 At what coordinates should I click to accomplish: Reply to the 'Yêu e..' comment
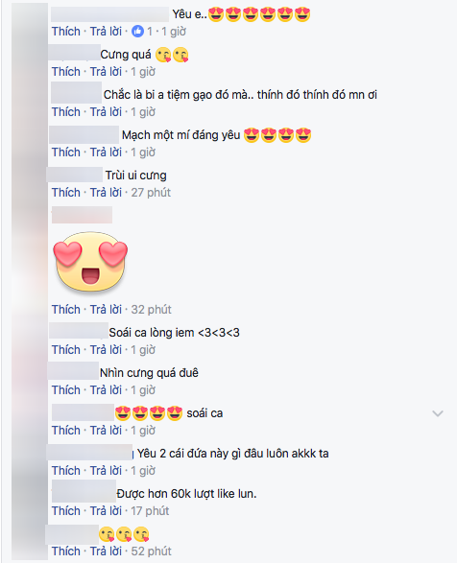click(106, 32)
